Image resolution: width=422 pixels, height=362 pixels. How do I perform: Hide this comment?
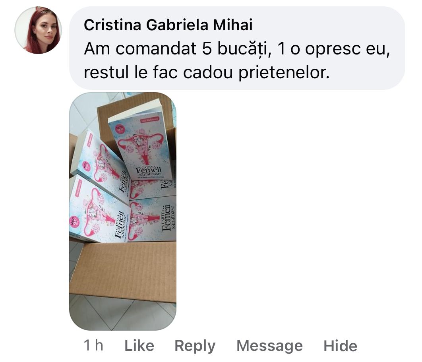point(340,345)
